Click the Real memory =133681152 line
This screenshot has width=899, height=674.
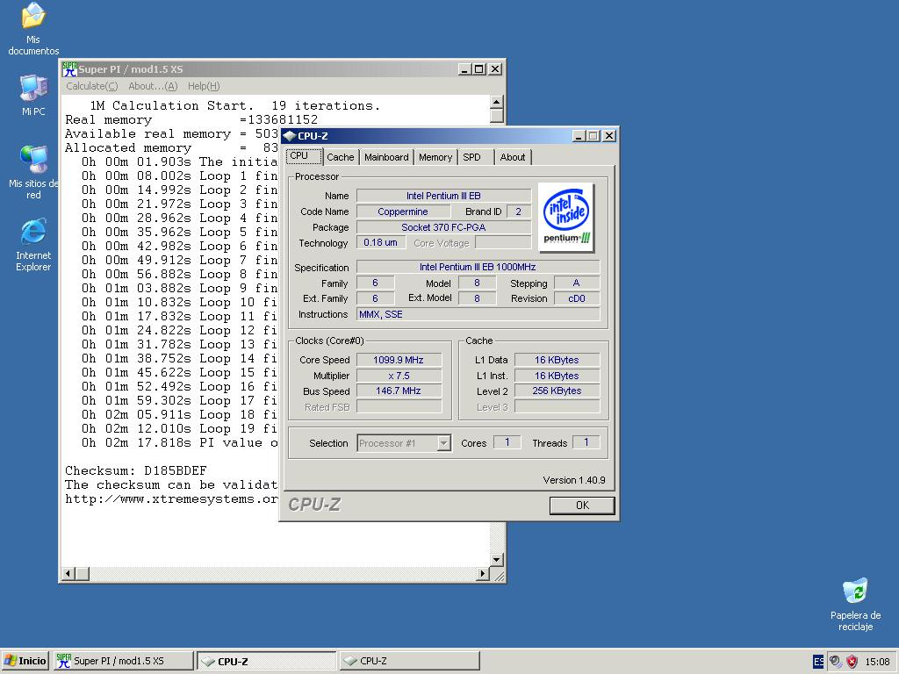tap(191, 119)
